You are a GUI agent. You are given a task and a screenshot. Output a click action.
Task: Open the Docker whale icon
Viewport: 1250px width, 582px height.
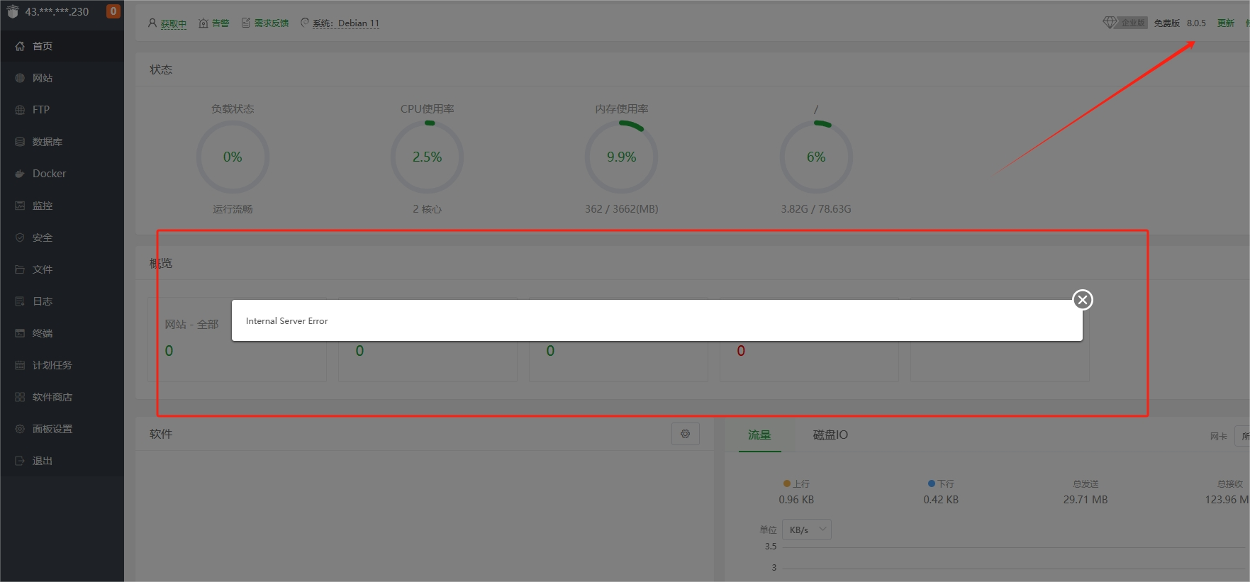20,174
